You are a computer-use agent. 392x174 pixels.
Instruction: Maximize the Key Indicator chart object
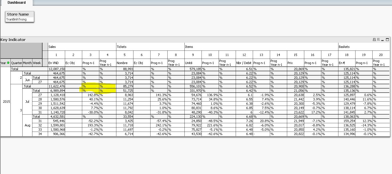[x=387, y=40]
